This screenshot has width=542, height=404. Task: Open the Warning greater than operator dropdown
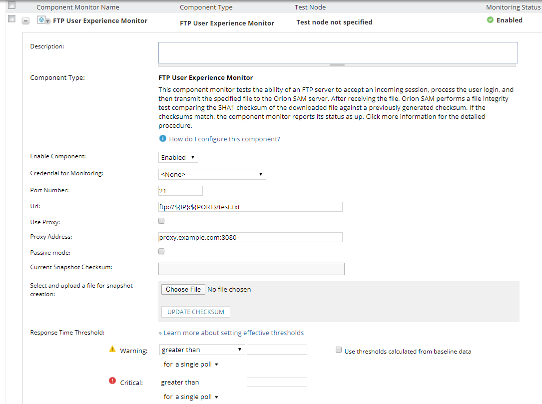pyautogui.click(x=202, y=350)
